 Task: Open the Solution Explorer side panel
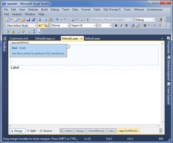168,68
